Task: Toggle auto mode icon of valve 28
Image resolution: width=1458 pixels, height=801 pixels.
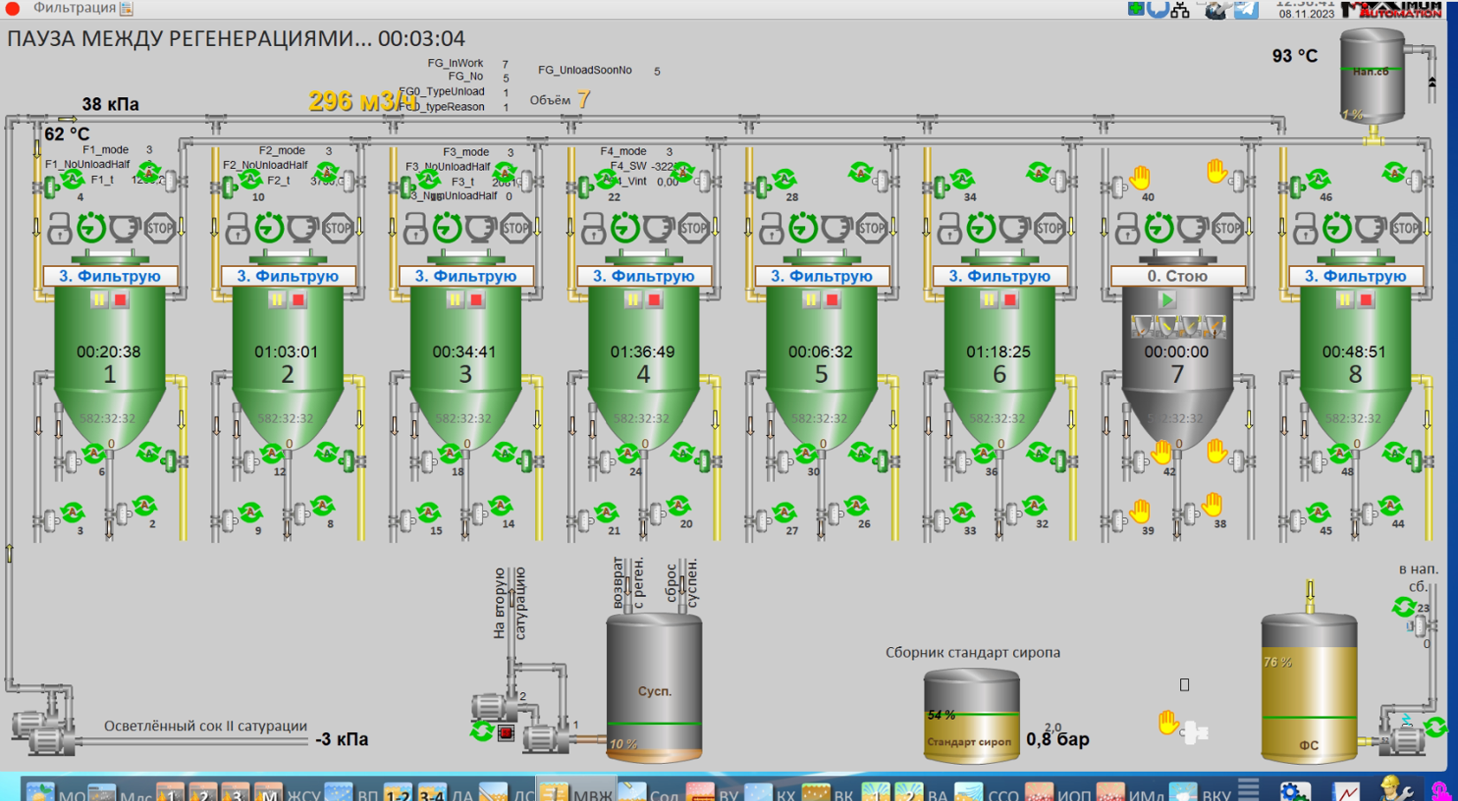Action: click(784, 180)
